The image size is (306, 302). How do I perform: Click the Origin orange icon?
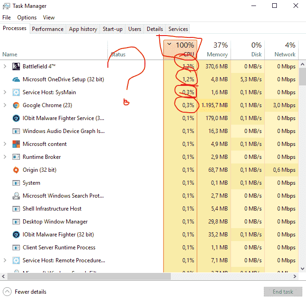16,170
